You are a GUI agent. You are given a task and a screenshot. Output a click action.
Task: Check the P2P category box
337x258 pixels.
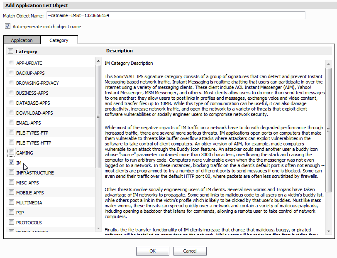[x=11, y=212]
